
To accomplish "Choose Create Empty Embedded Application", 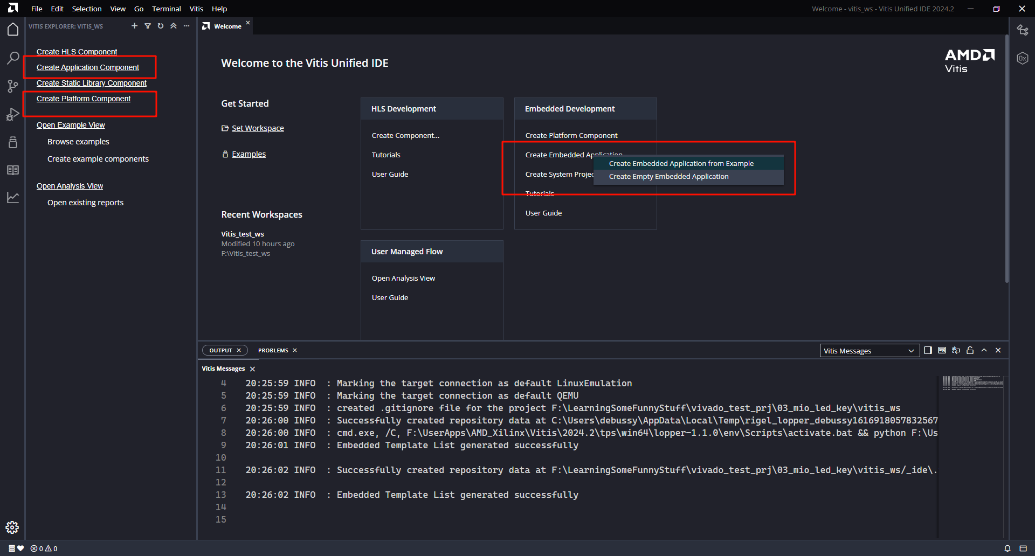I will 688,176.
